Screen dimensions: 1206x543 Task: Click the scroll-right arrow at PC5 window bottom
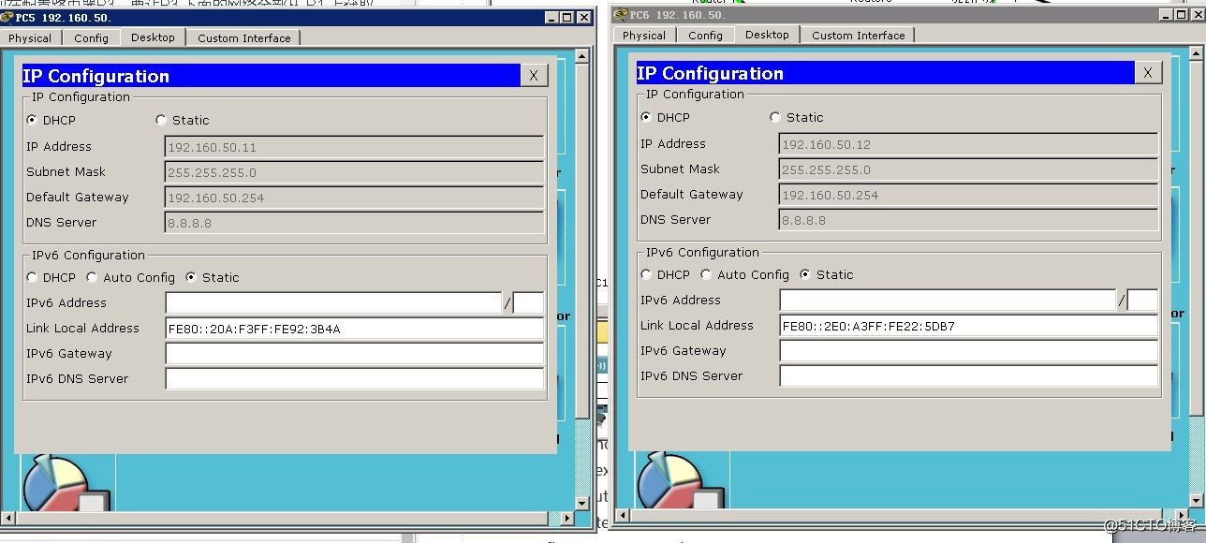coord(567,518)
